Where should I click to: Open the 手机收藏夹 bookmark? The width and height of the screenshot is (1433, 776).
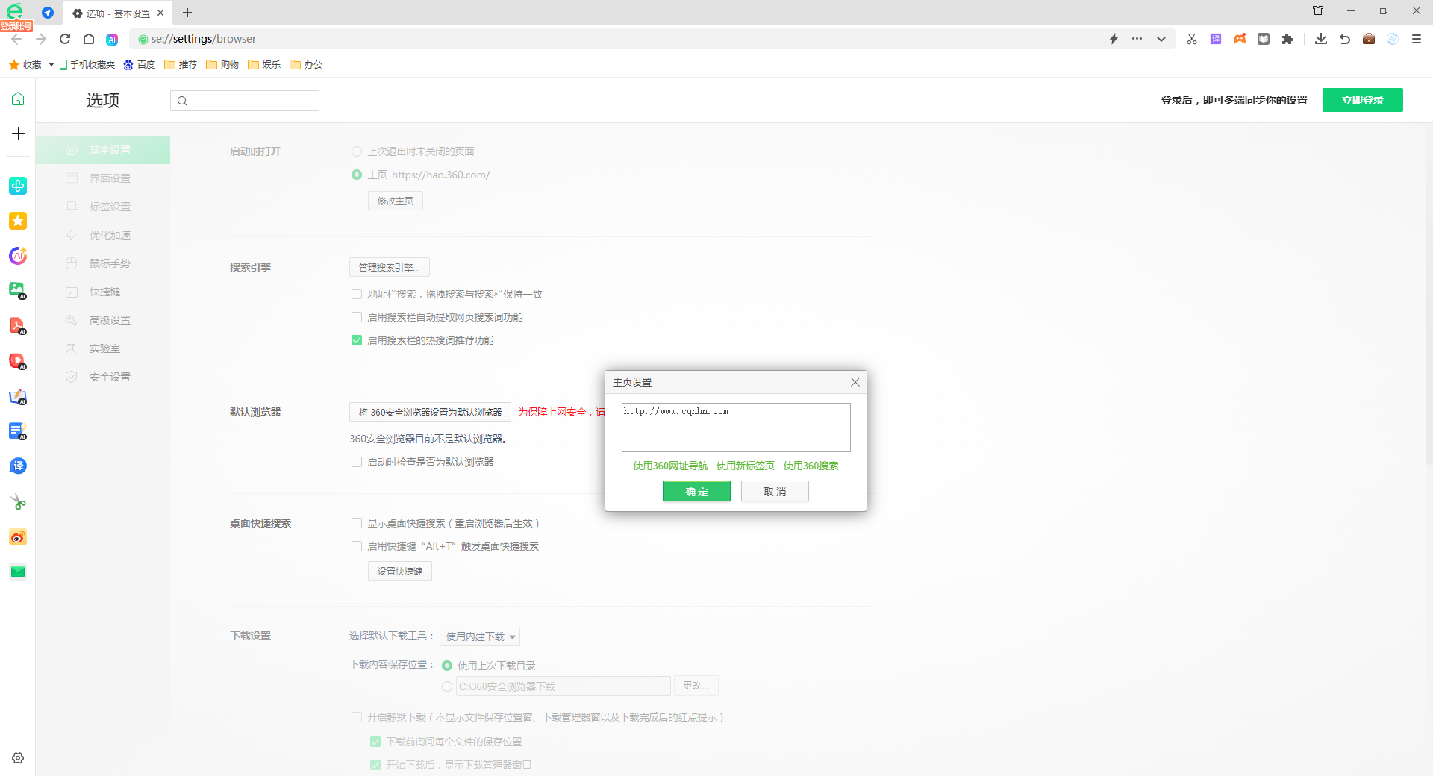87,65
